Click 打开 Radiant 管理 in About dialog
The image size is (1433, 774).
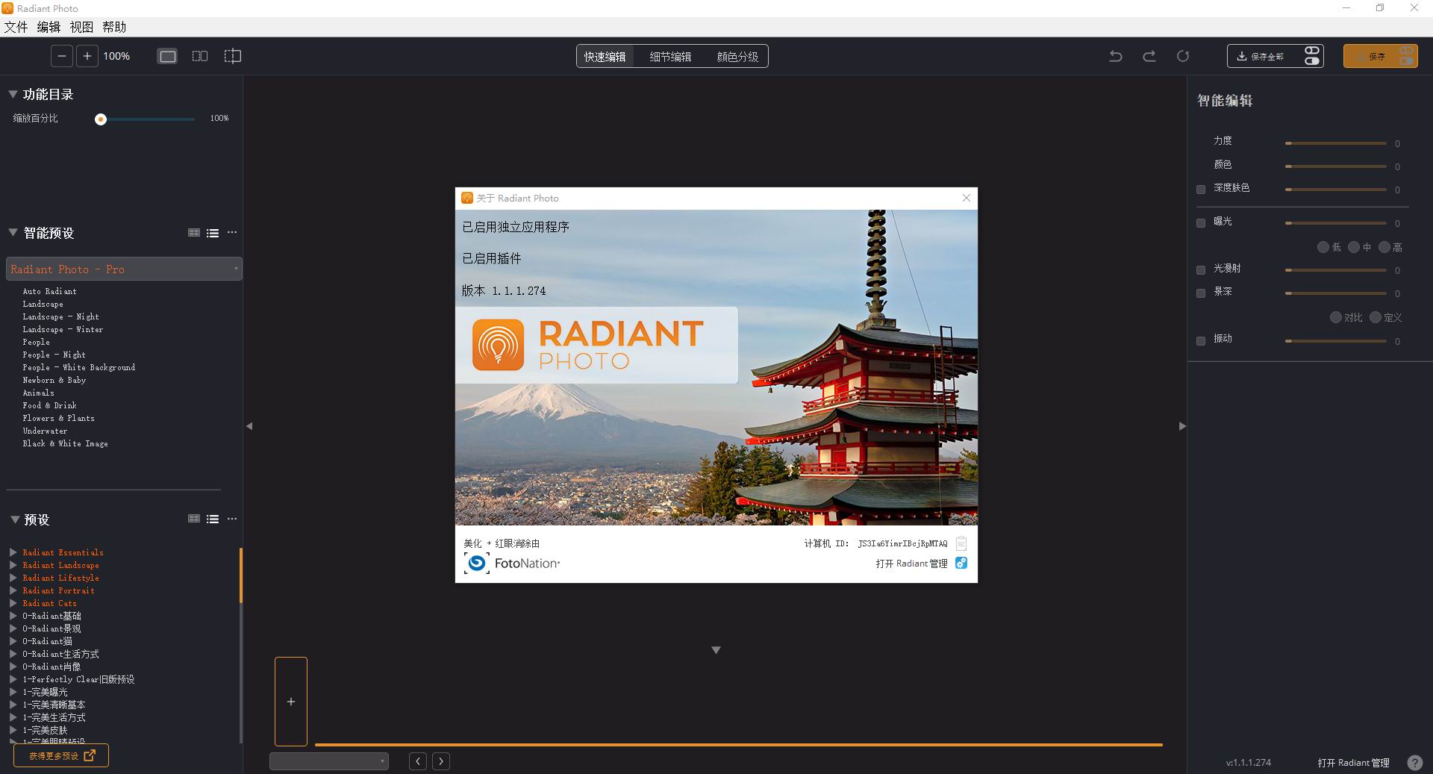point(911,564)
